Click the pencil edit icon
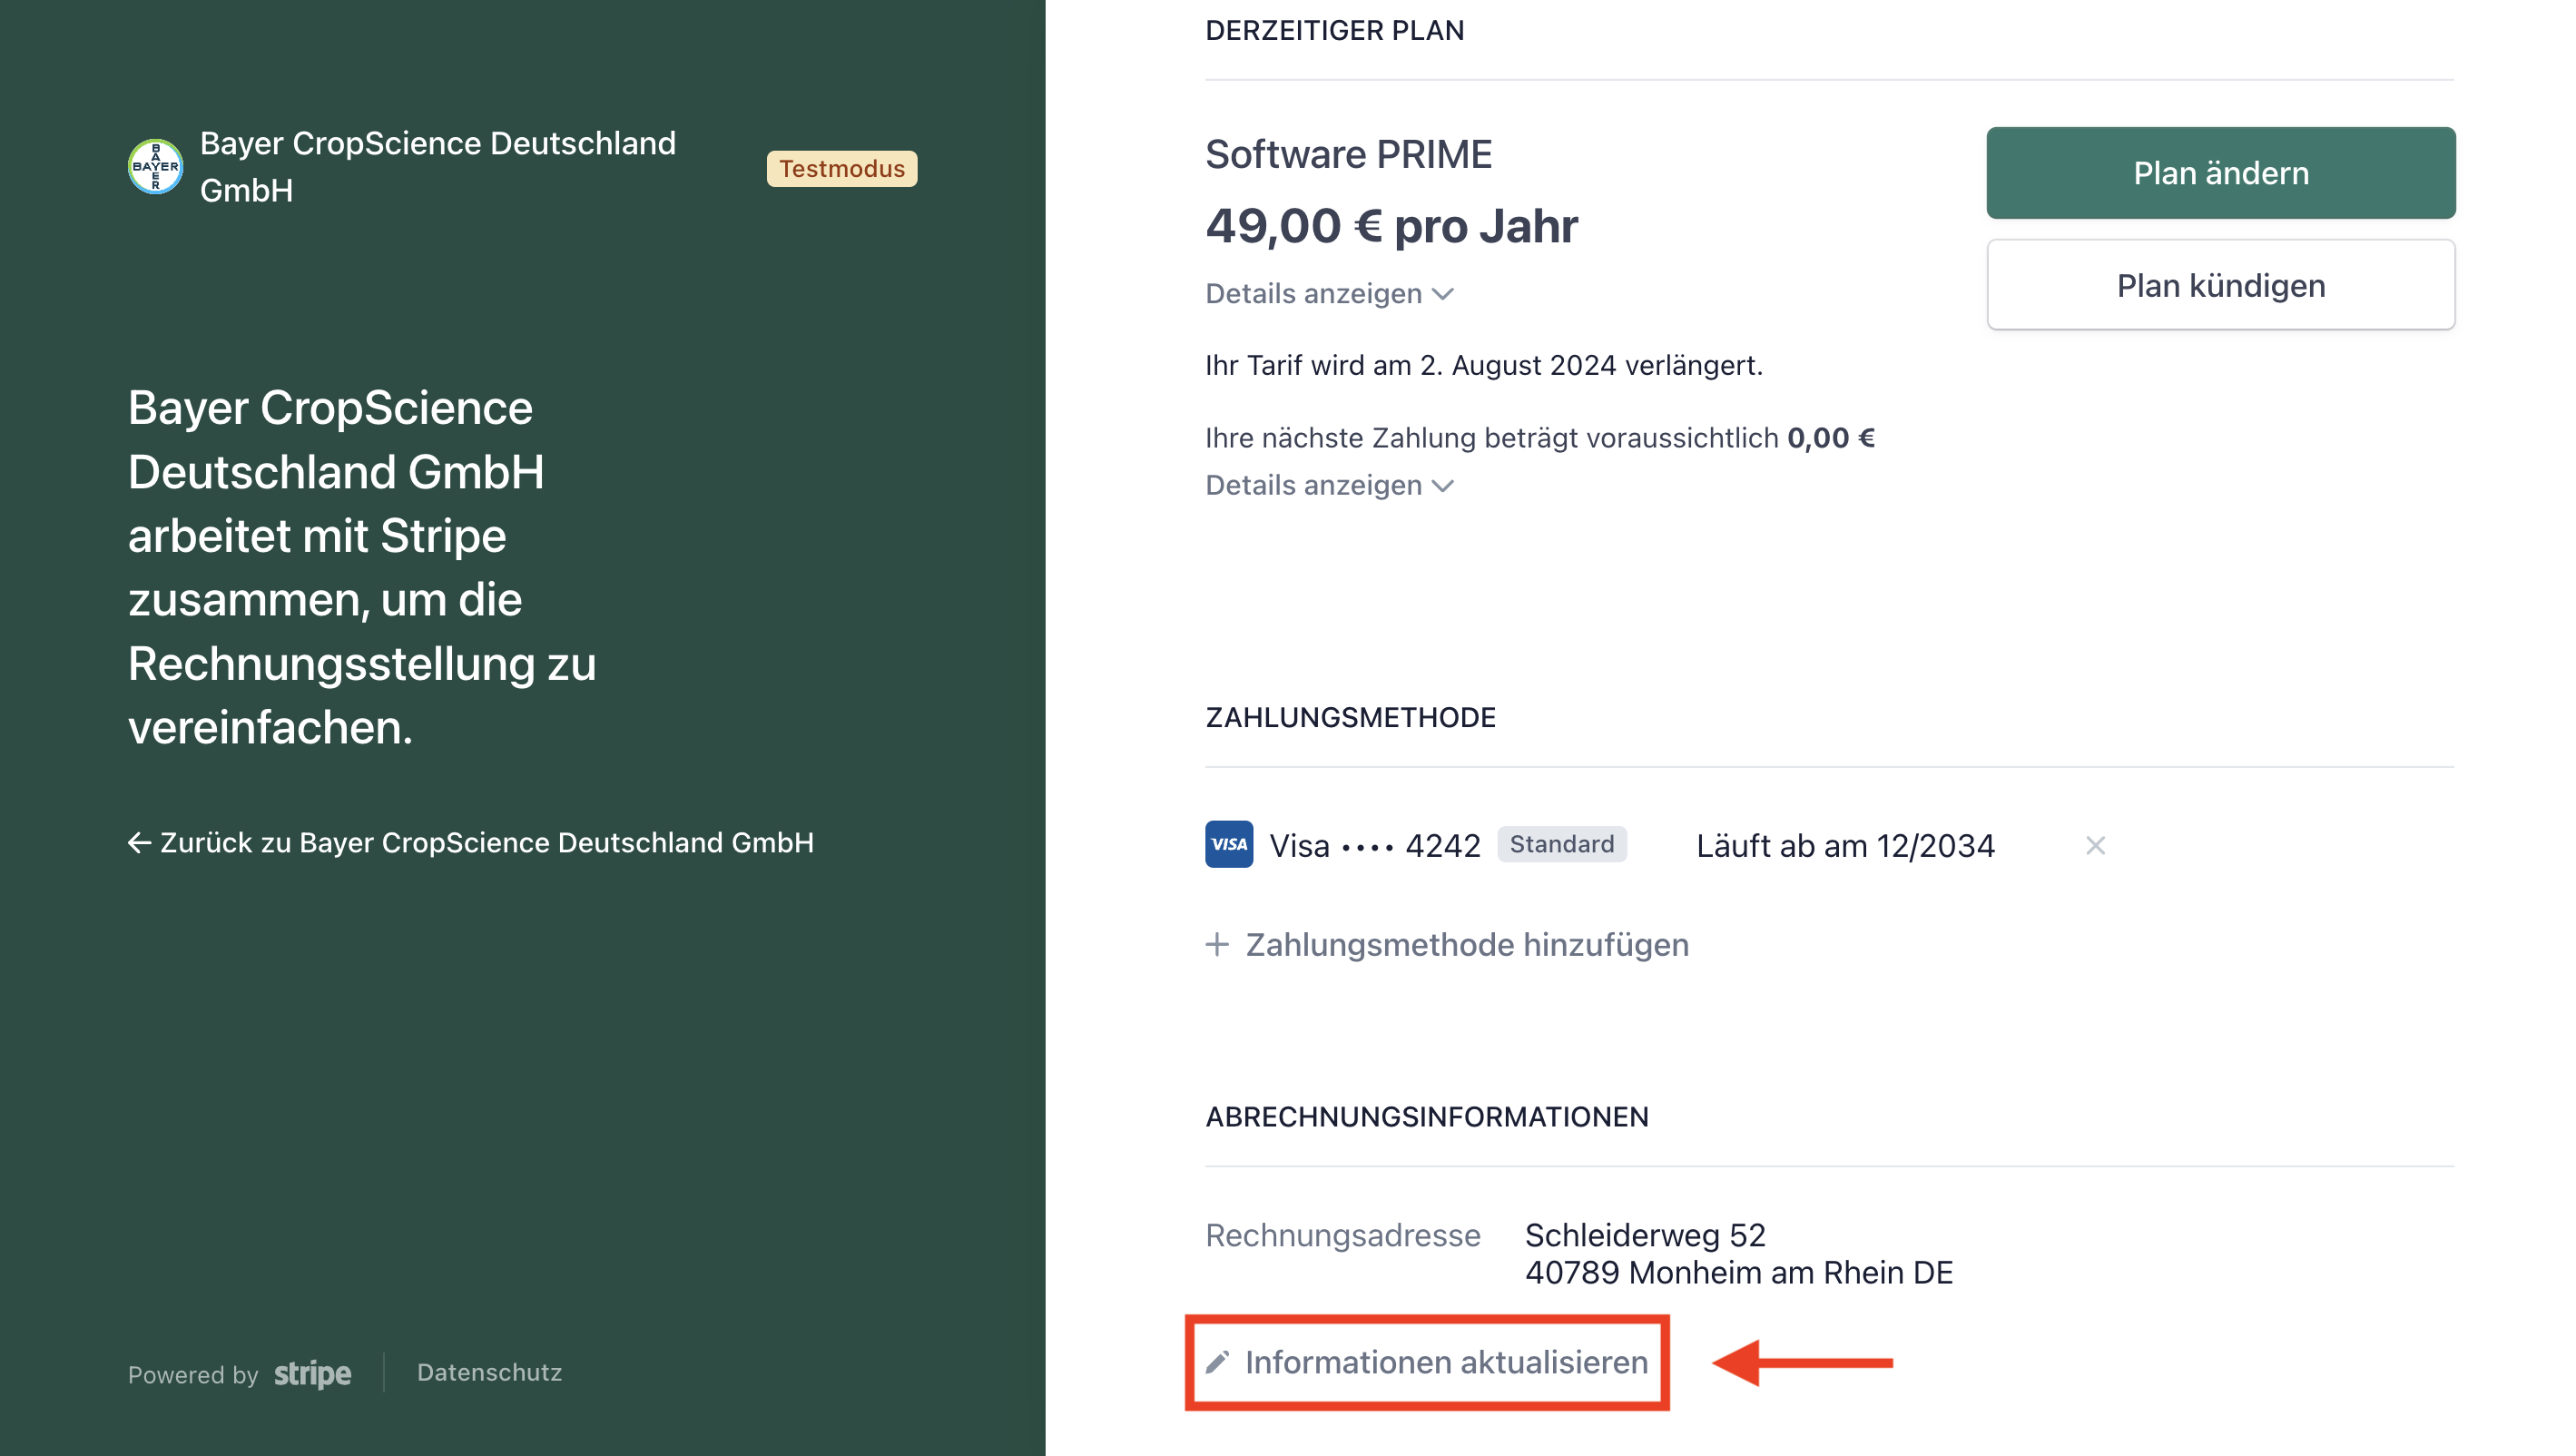The image size is (2576, 1456). (x=1217, y=1362)
